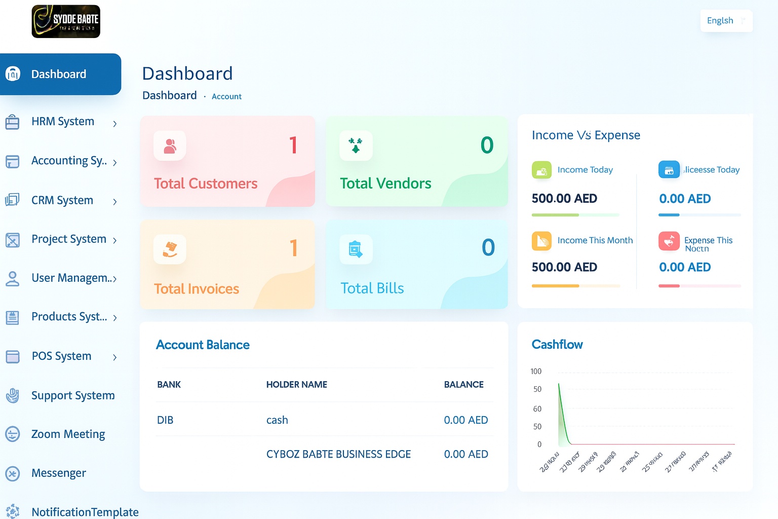778x519 pixels.
Task: Open Support System menu item
Action: (73, 395)
